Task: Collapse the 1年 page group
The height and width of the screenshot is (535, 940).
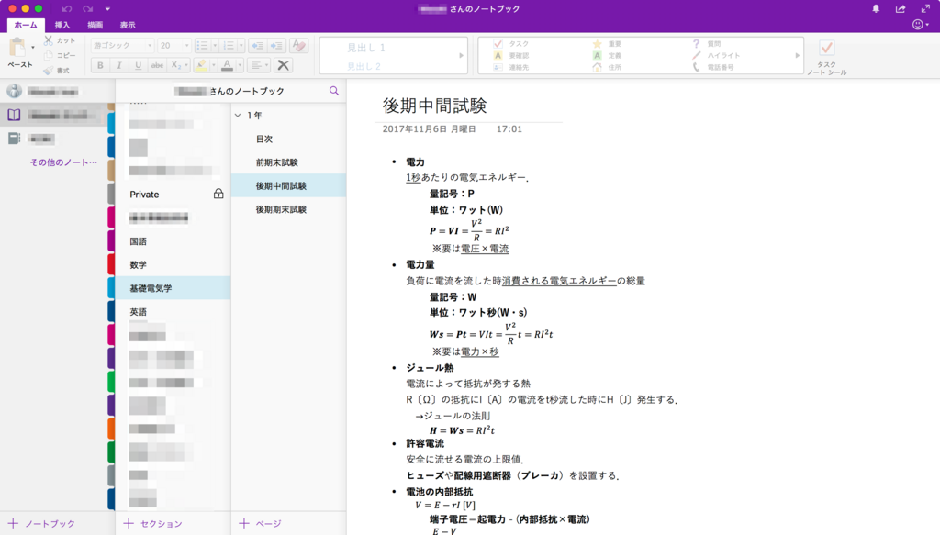Action: click(238, 115)
